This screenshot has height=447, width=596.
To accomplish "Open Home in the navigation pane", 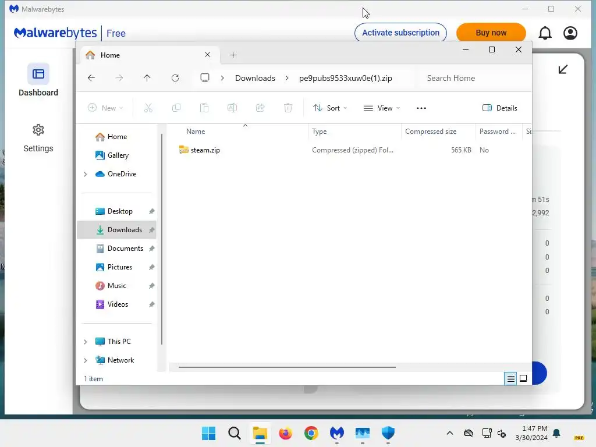I will tap(117, 136).
